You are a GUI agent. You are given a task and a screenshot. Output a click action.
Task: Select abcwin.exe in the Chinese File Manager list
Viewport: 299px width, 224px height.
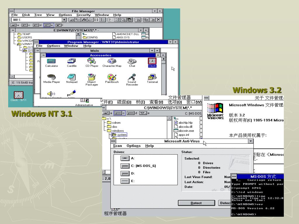pyautogui.click(x=184, y=131)
